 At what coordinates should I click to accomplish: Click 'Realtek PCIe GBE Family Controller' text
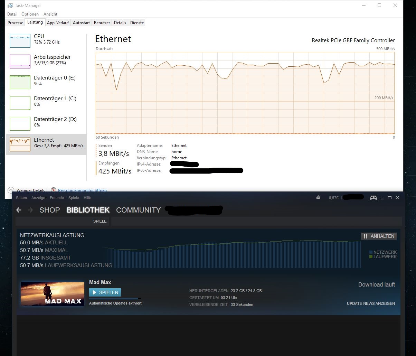click(x=353, y=40)
